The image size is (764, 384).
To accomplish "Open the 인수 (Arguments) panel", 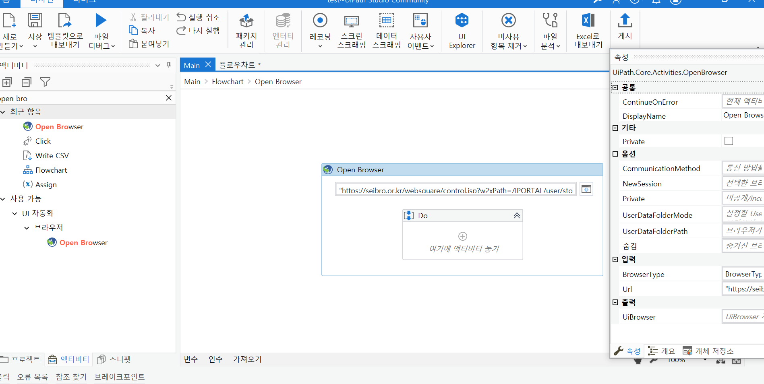I will click(215, 359).
